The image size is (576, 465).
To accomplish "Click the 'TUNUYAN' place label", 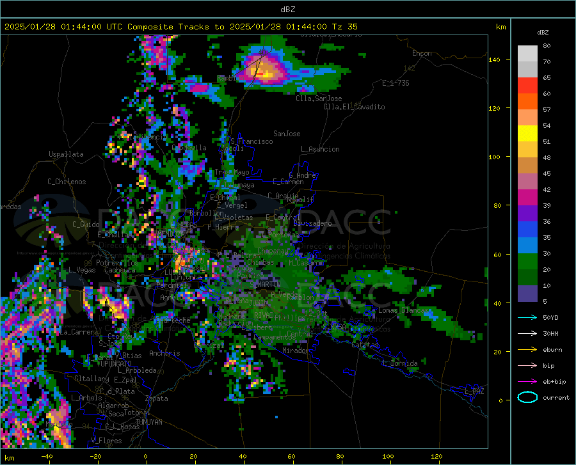I will point(148,422).
